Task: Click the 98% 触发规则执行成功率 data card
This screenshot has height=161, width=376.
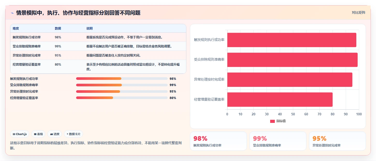Action: click(218, 141)
